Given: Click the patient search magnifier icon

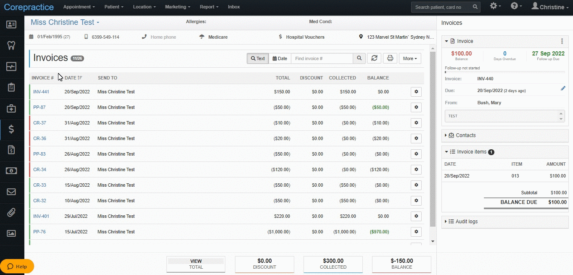Looking at the screenshot, I should [x=475, y=7].
